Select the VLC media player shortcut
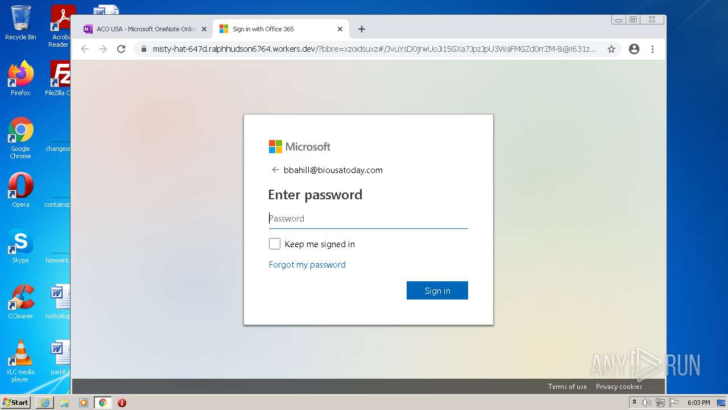 20,361
